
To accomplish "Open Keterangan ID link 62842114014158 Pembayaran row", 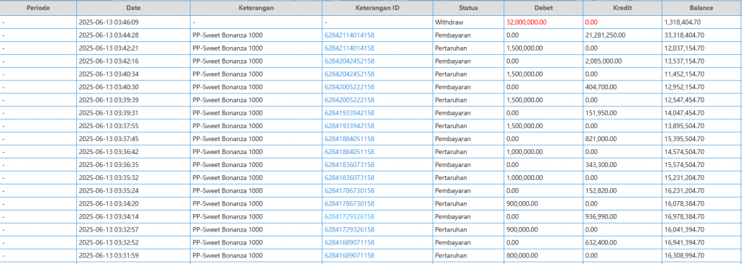I will click(349, 35).
